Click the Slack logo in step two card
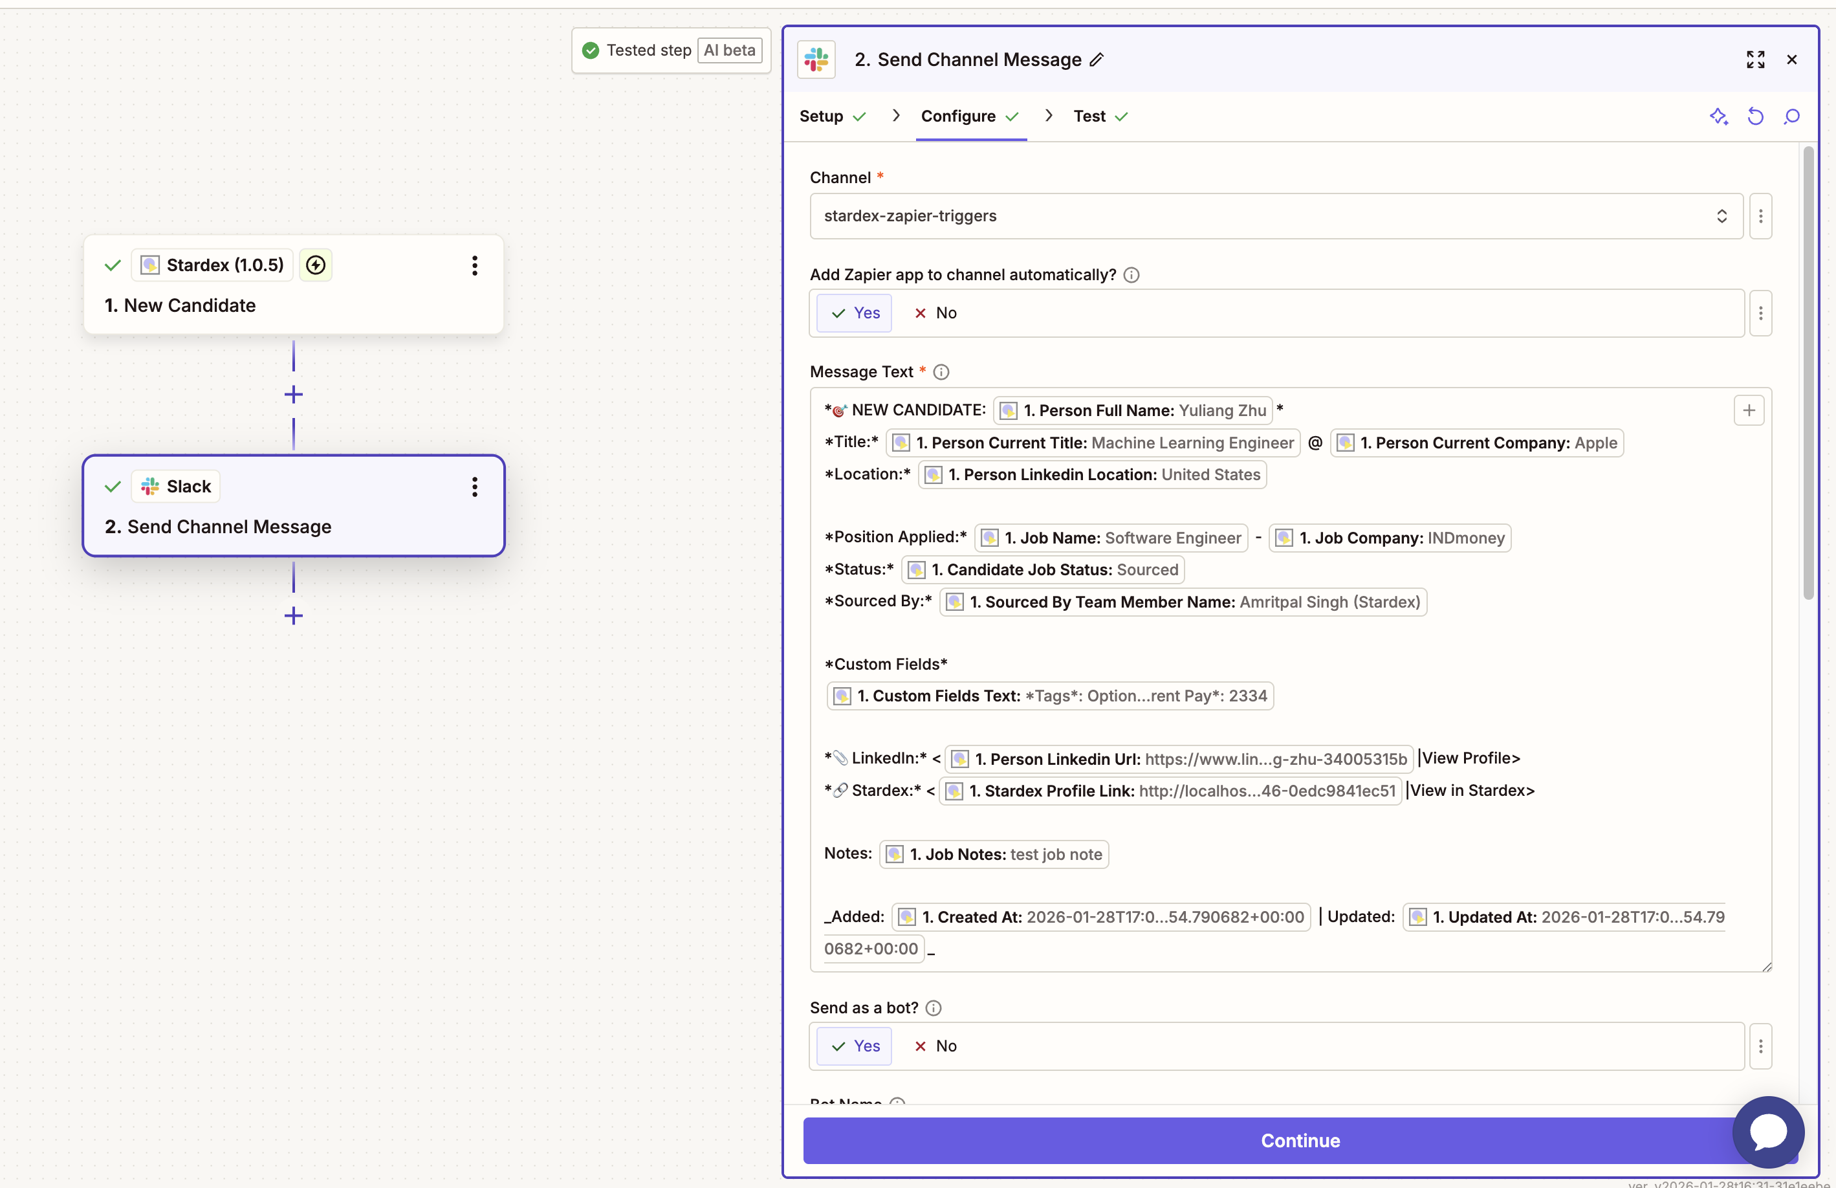 point(150,487)
